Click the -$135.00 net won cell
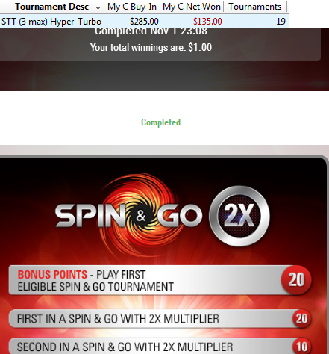The width and height of the screenshot is (329, 354). 206,22
